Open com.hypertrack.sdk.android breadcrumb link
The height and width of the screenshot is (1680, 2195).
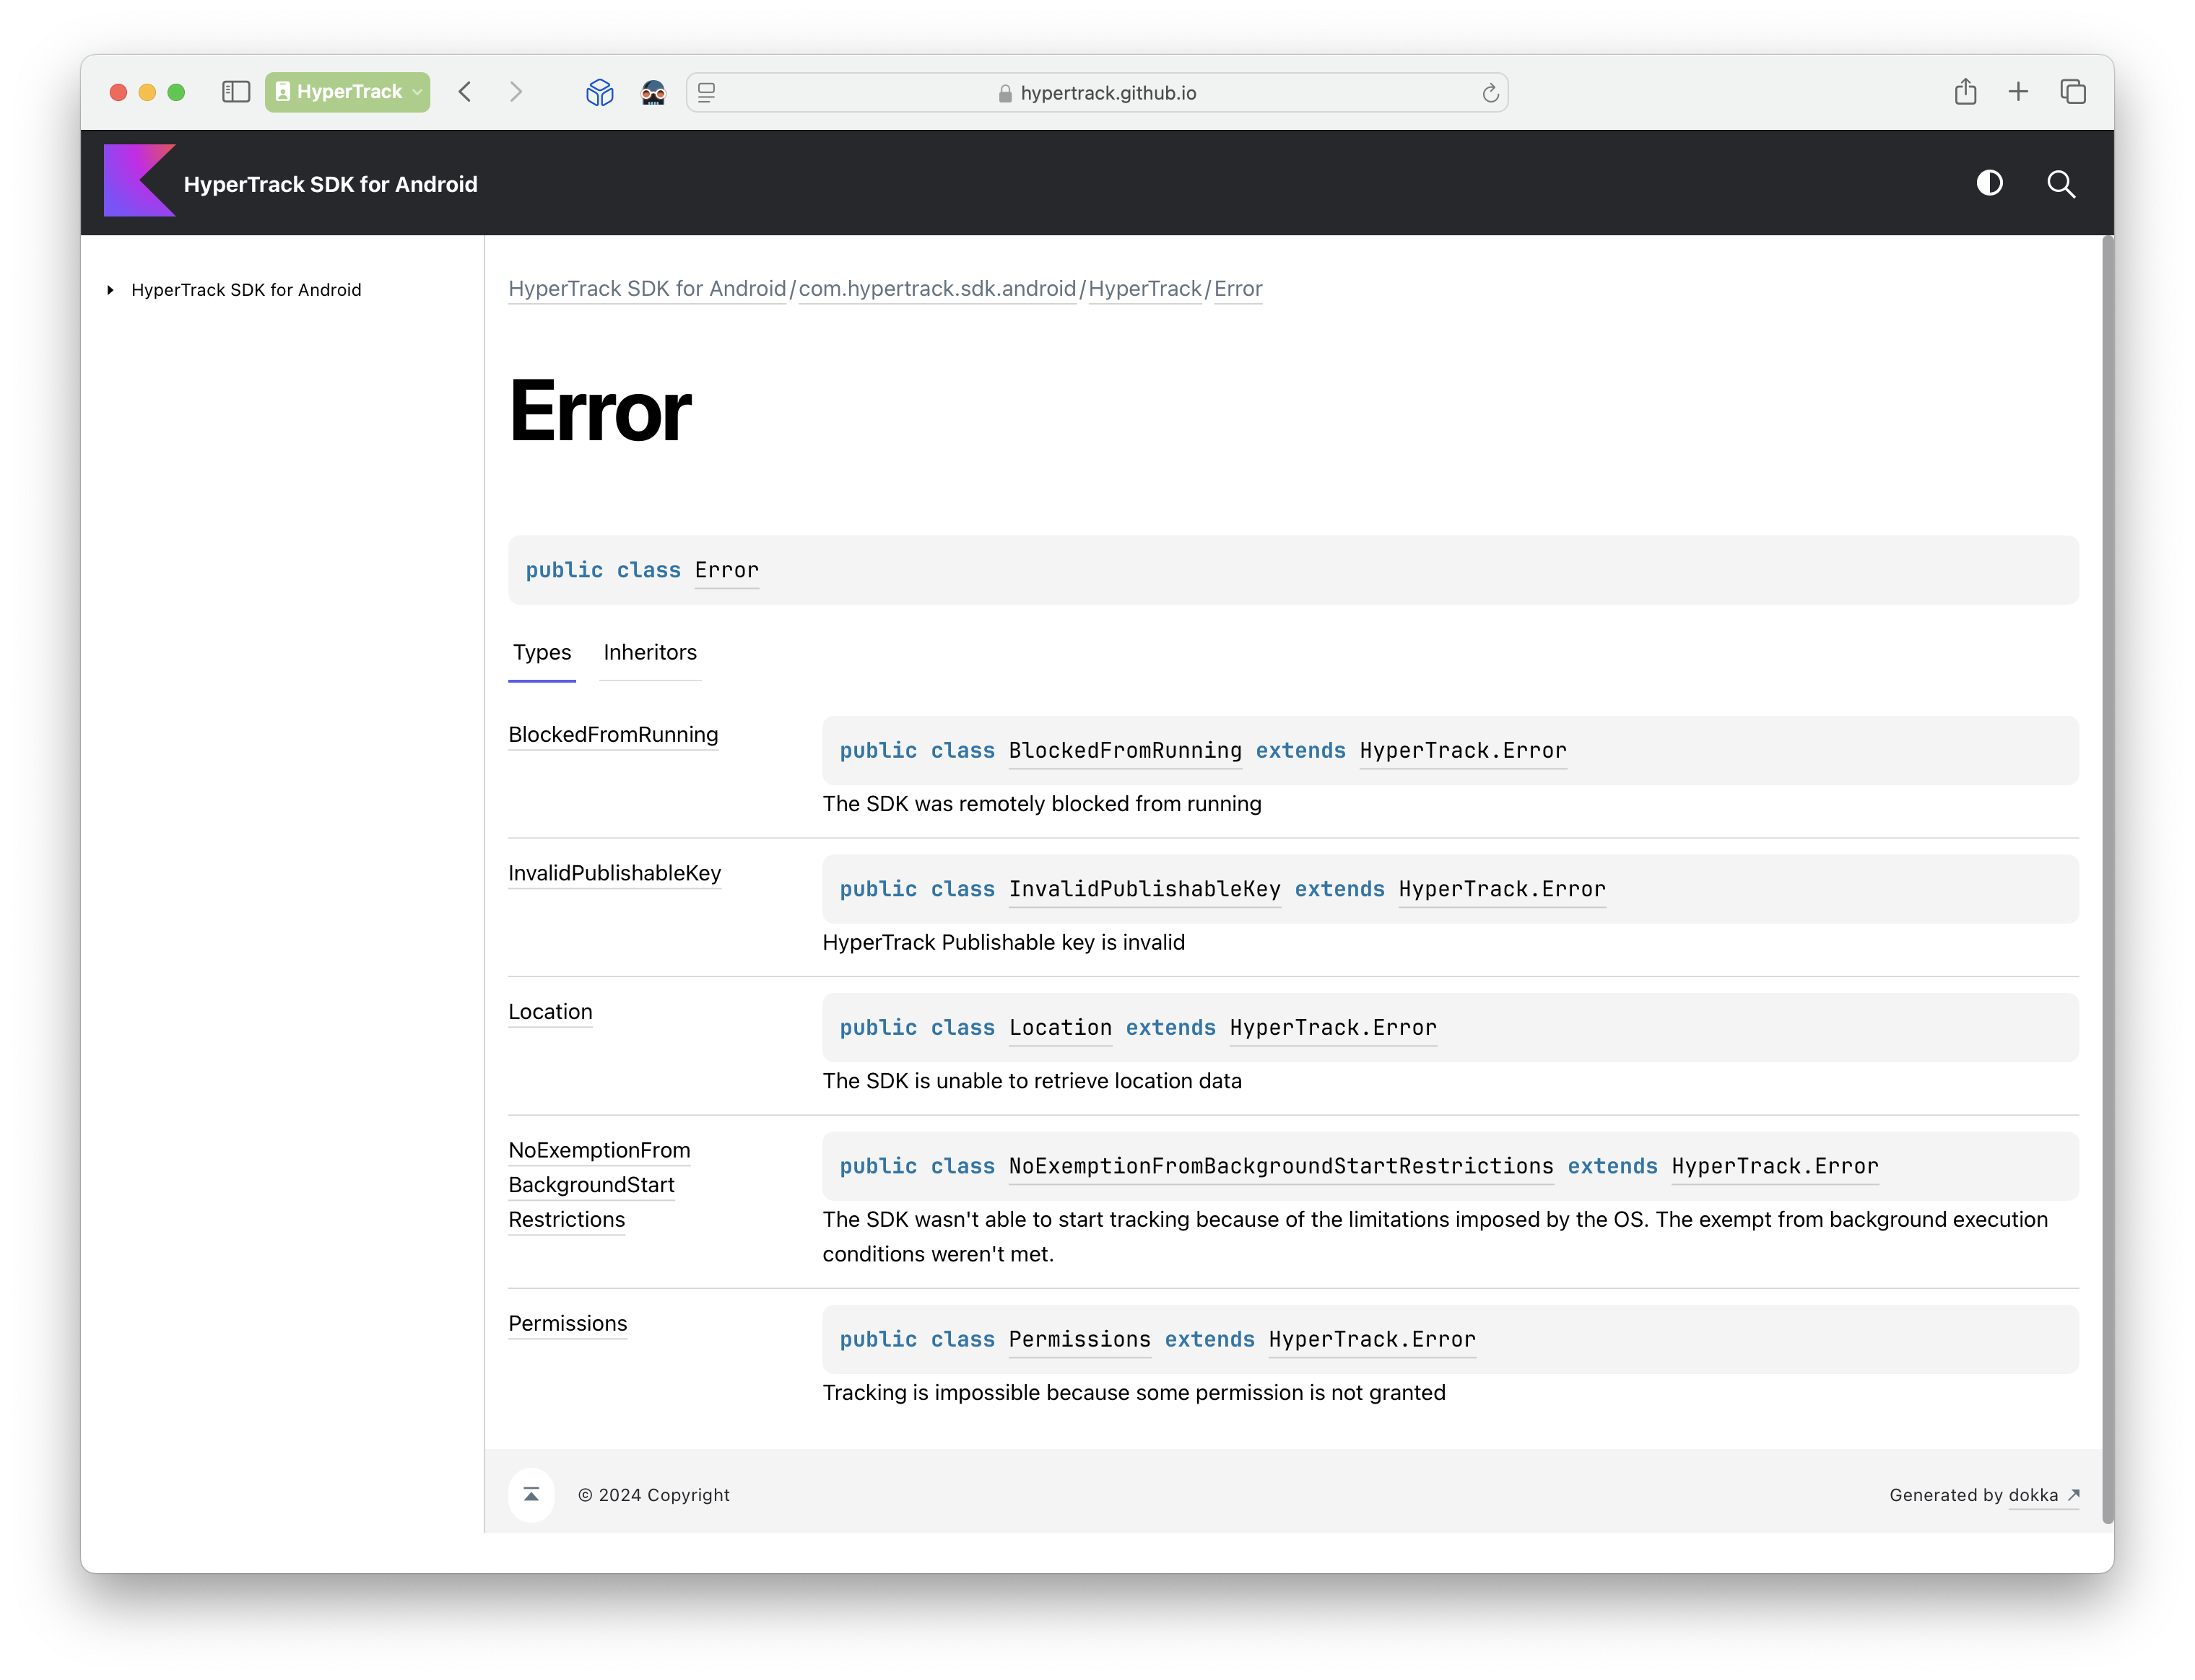tap(936, 289)
